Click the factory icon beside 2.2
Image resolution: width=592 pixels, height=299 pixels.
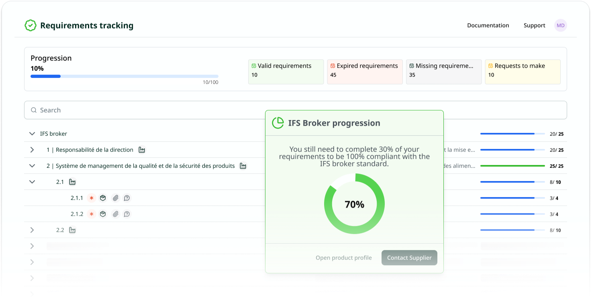72,230
